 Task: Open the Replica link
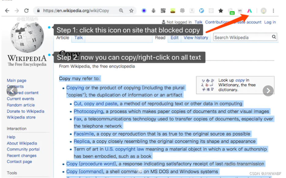[x=82, y=141]
